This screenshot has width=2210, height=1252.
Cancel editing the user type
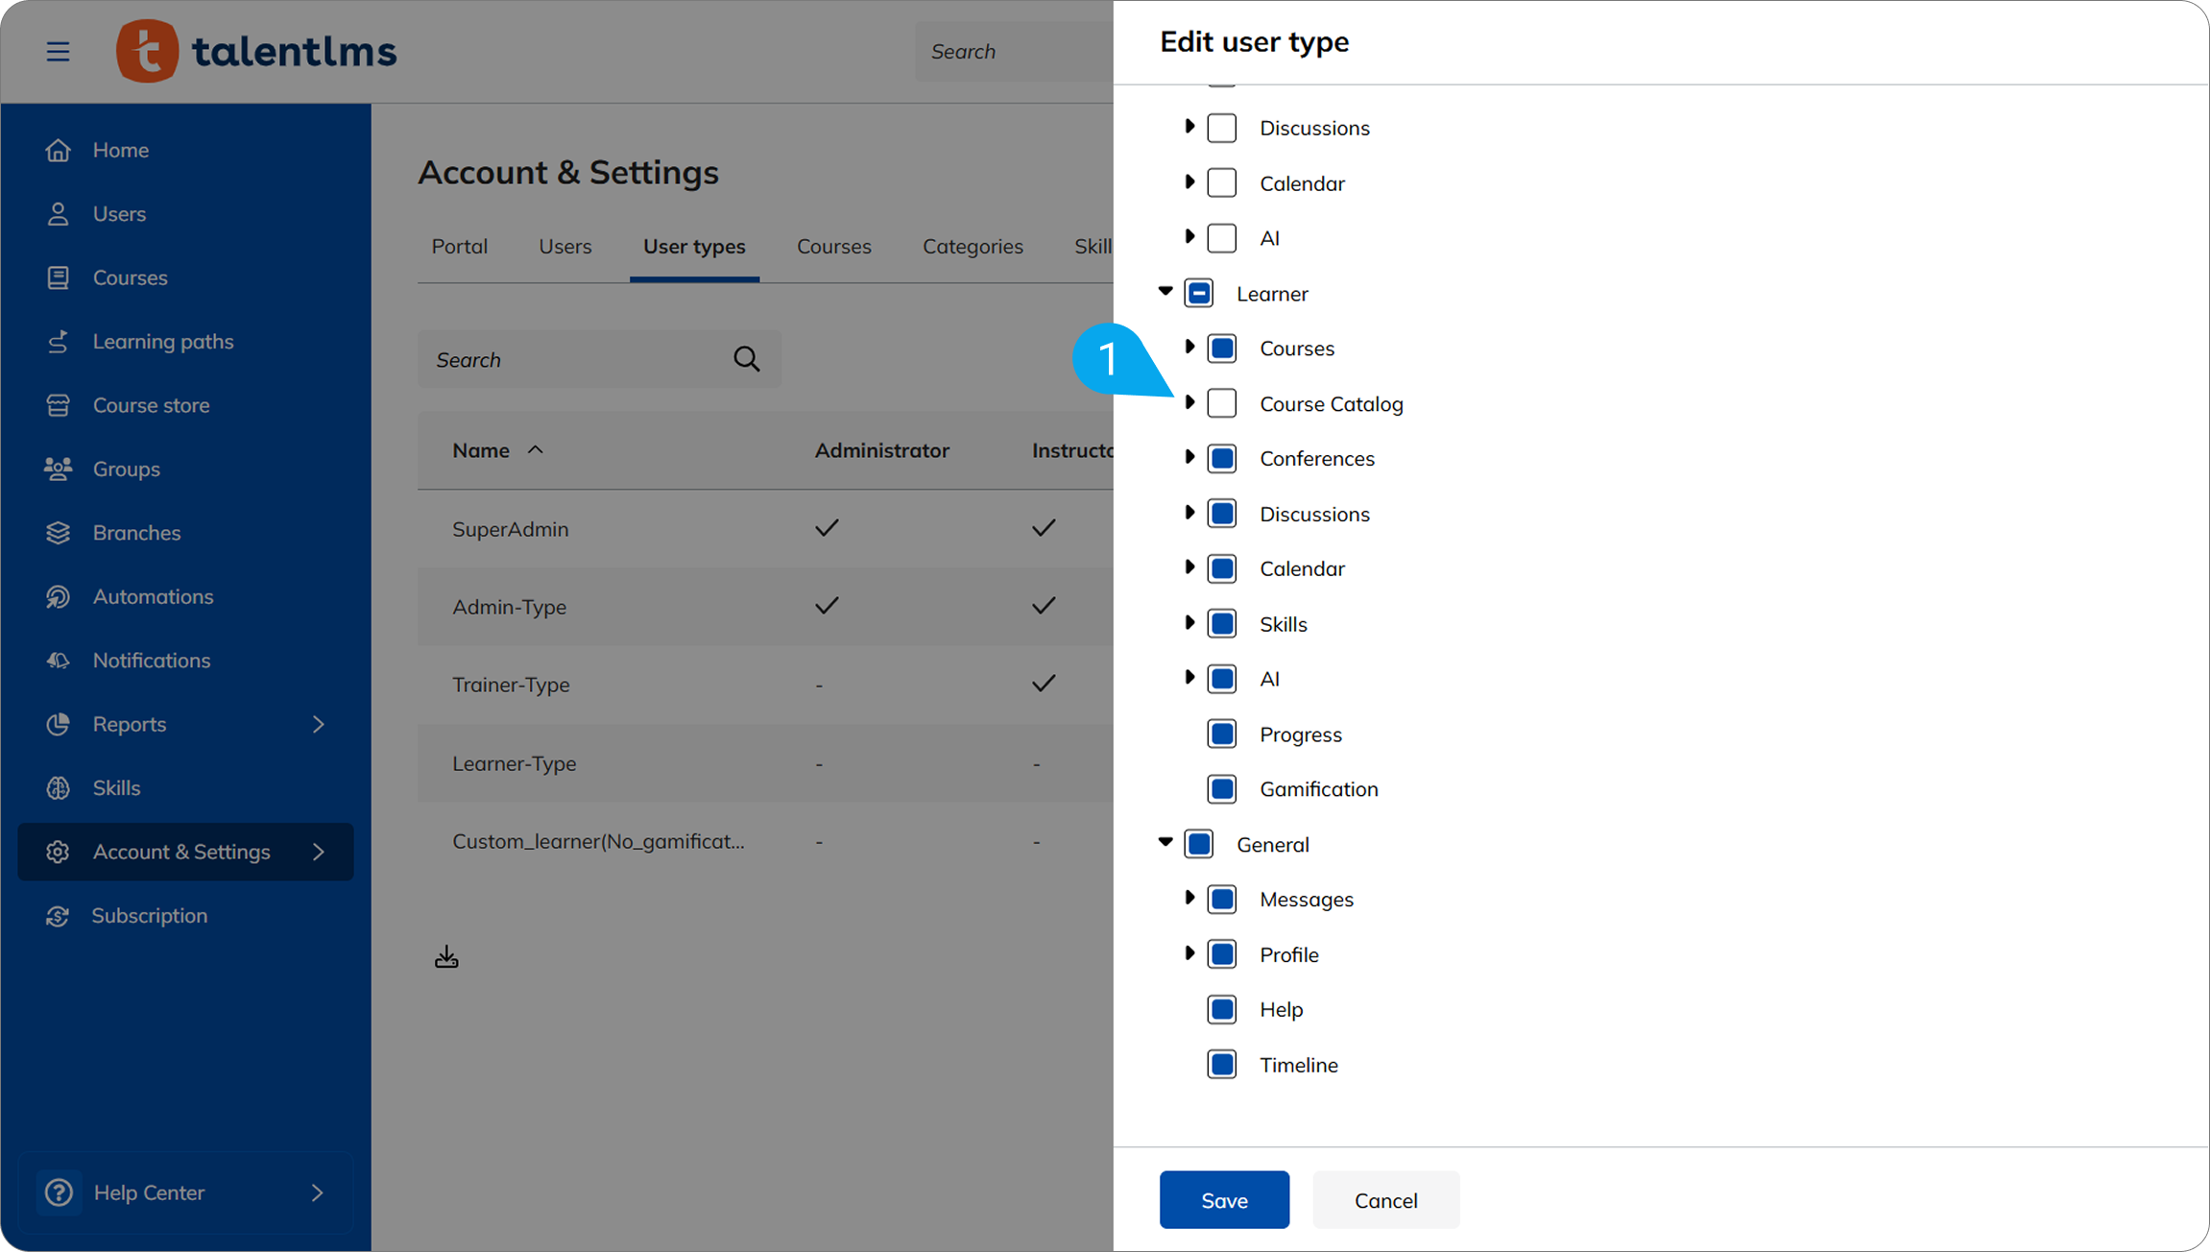[1384, 1200]
